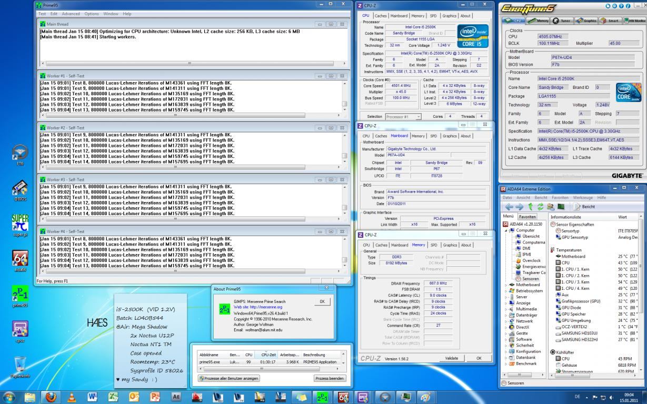This screenshot has height=404, width=647.
Task: Click Prozess beenden button
Action: (x=330, y=378)
